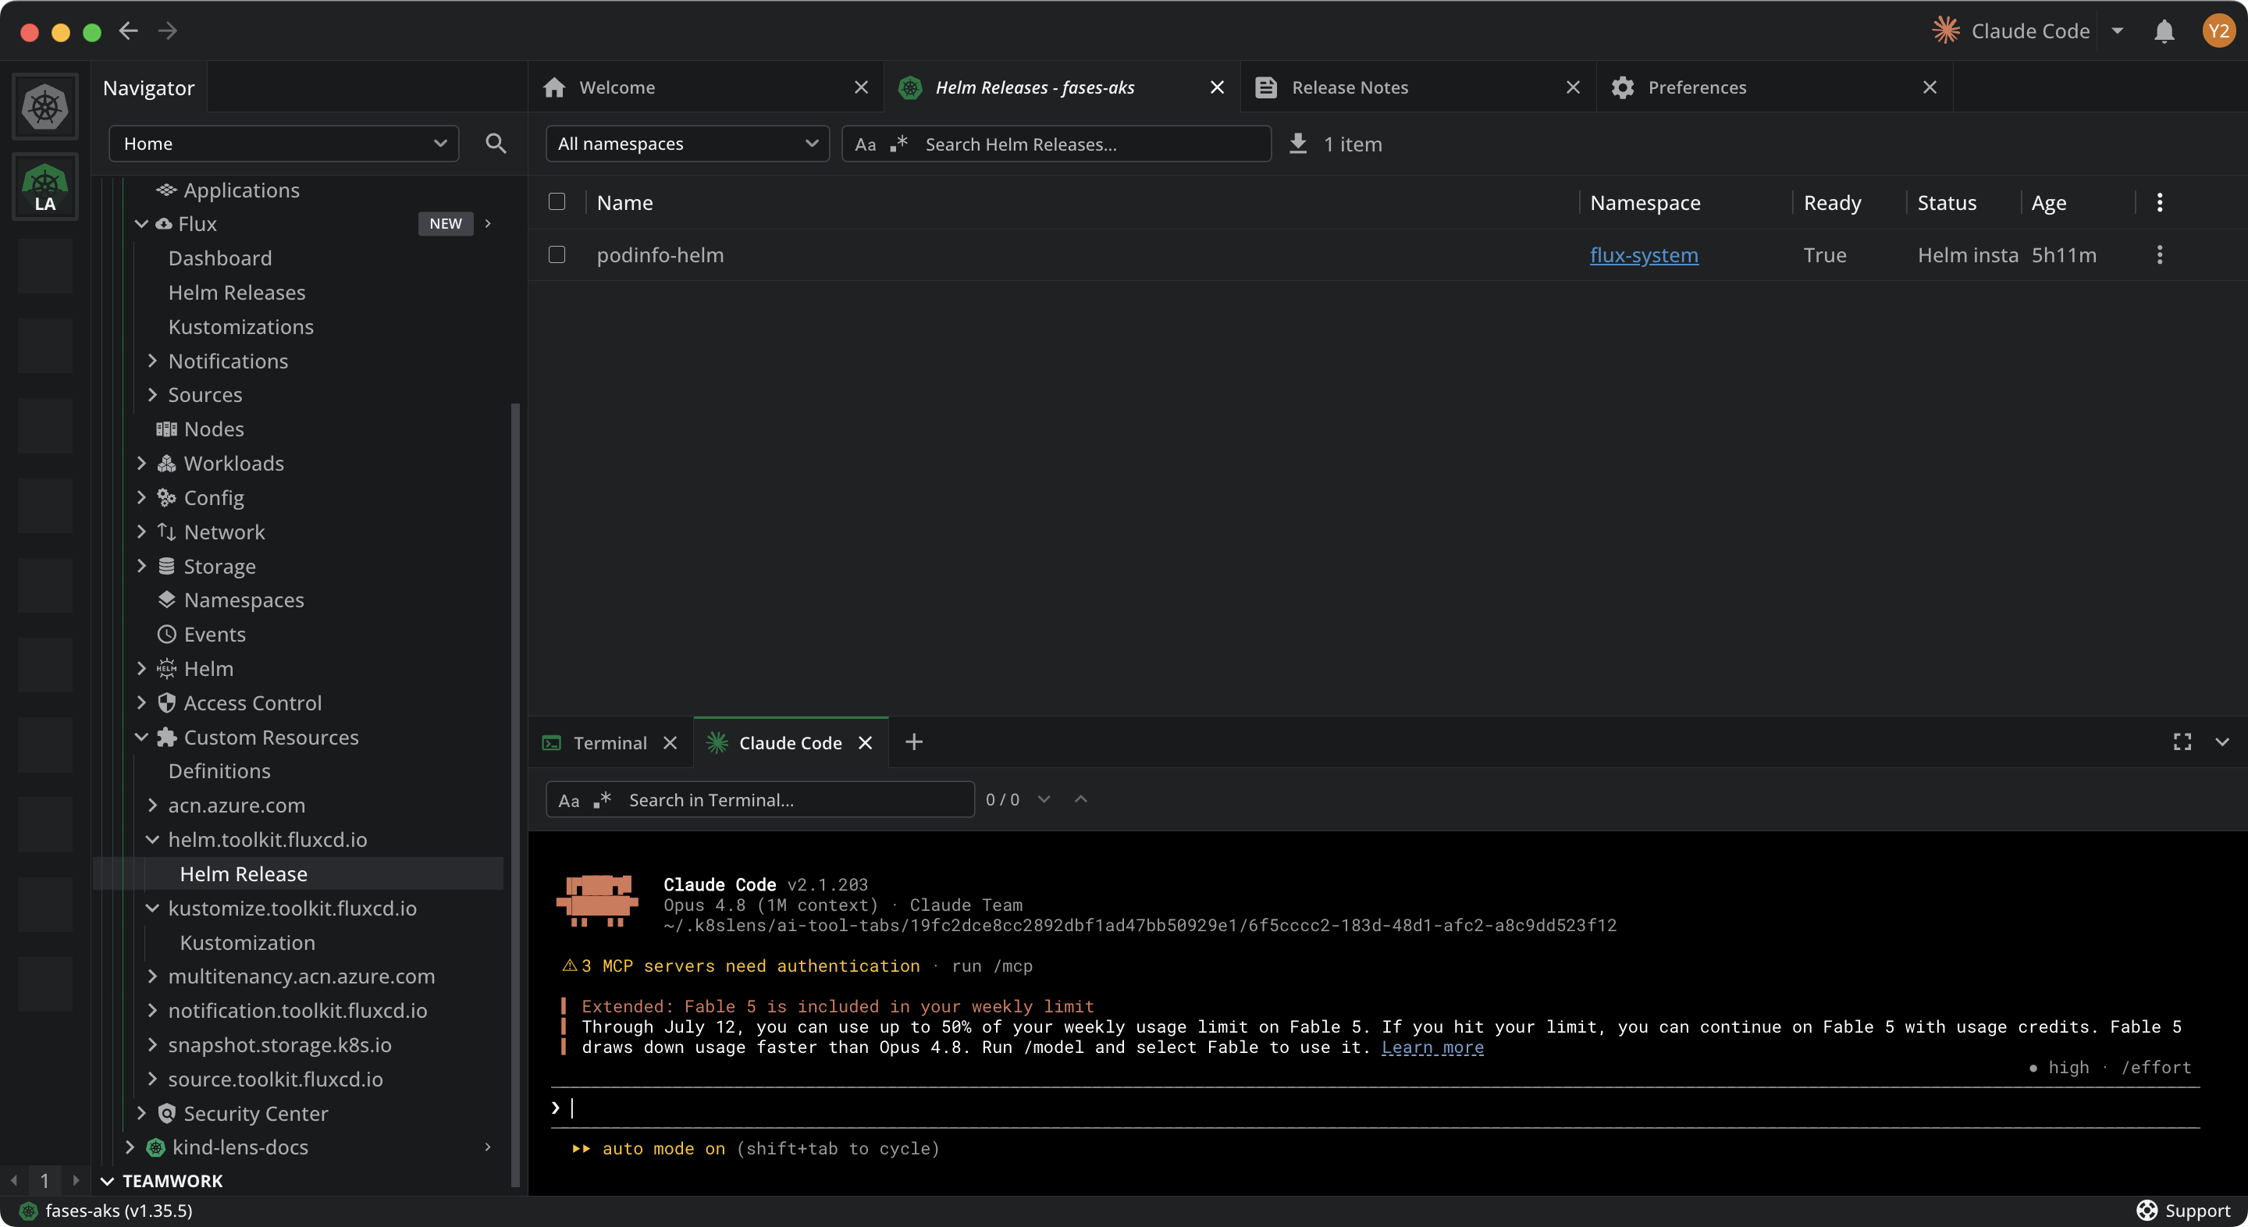Screen dimensions: 2248x1227
Task: Expand the Workloads section
Action: [141, 464]
